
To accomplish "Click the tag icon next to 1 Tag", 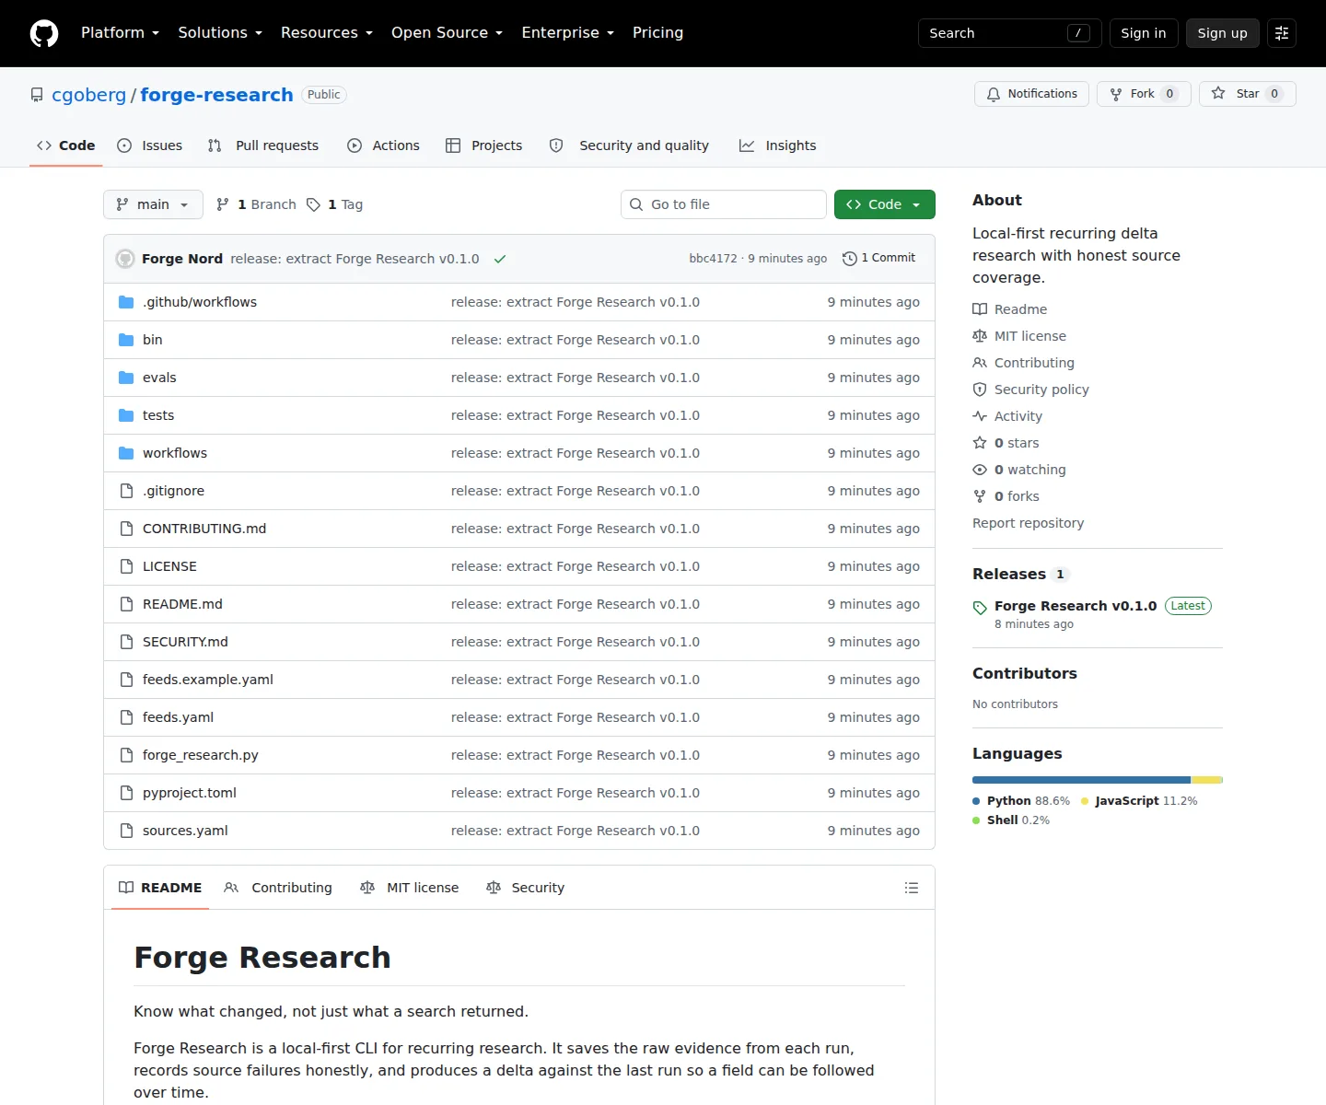I will 313,204.
